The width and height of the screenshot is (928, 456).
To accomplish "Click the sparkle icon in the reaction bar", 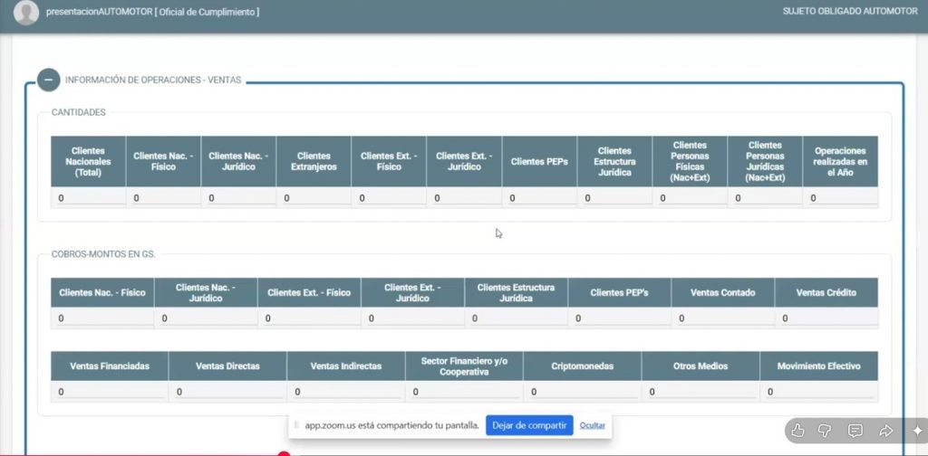I will pos(915,431).
